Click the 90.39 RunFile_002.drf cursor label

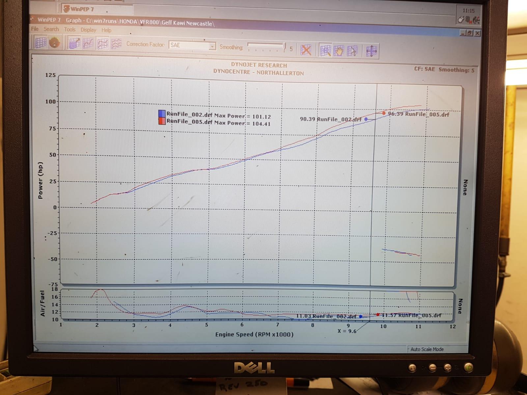point(330,119)
